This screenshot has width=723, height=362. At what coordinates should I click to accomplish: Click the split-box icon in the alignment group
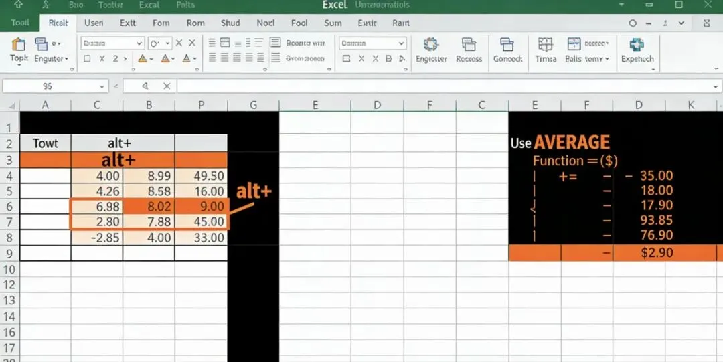pyautogui.click(x=225, y=43)
